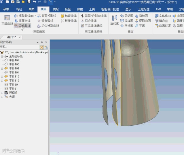The width and height of the screenshot is (184, 155).
Task: Close the 设计环境 panel
Action: pyautogui.click(x=46, y=42)
